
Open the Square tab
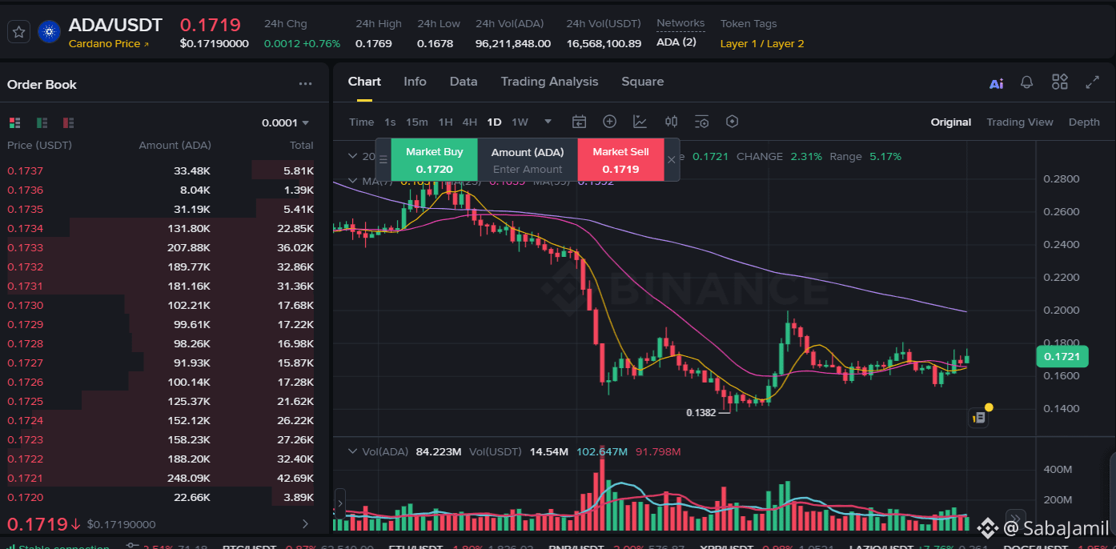coord(642,82)
